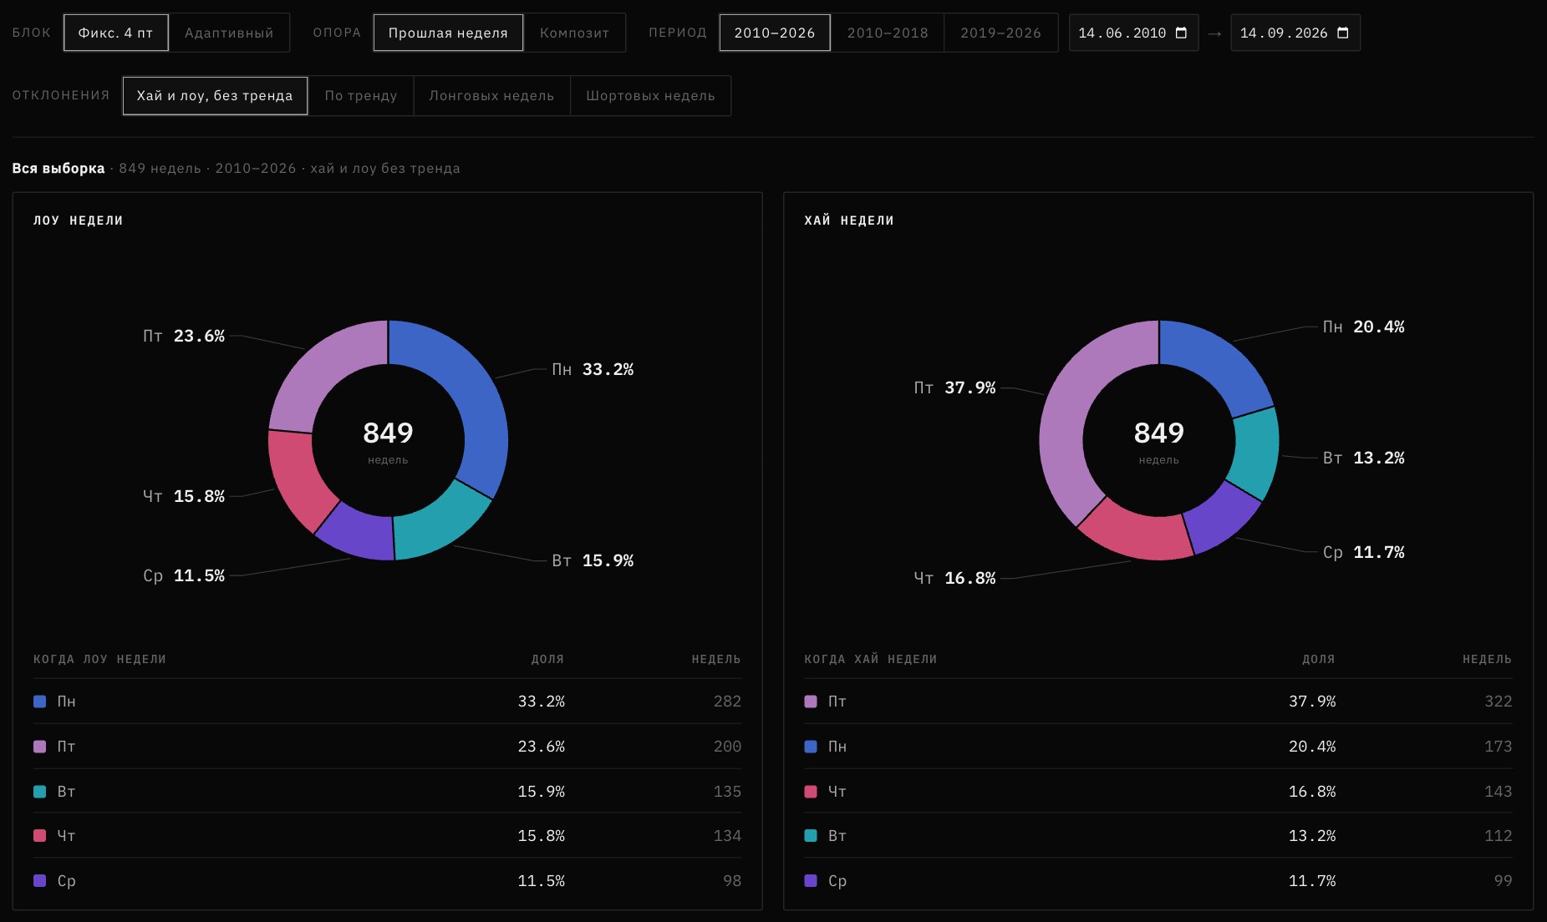The width and height of the screenshot is (1547, 922).
Task: Click the ДОЛЯ column header in low table
Action: click(547, 659)
